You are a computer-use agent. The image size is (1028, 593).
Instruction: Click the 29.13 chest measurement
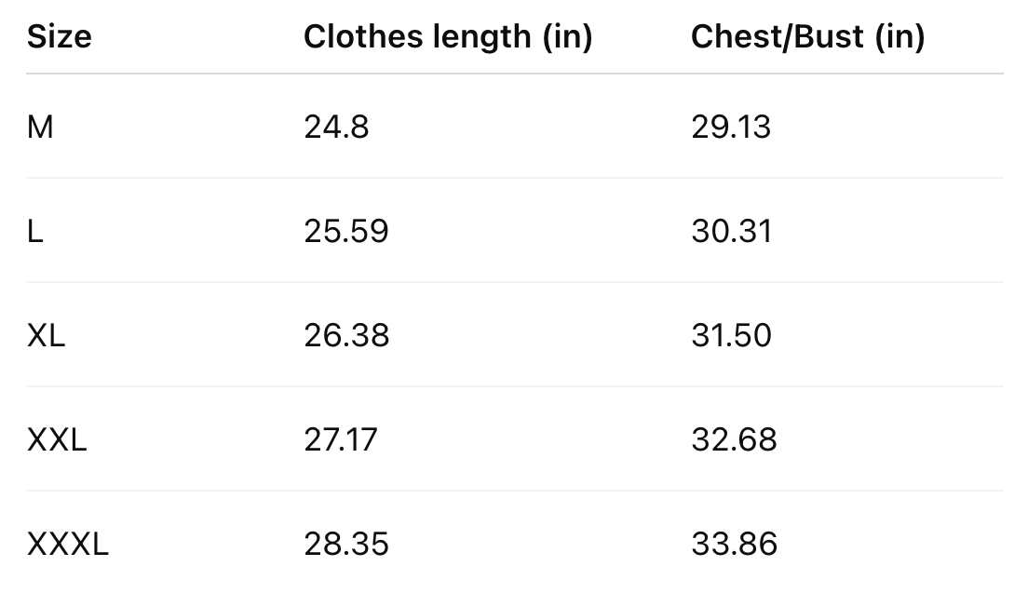(x=731, y=127)
